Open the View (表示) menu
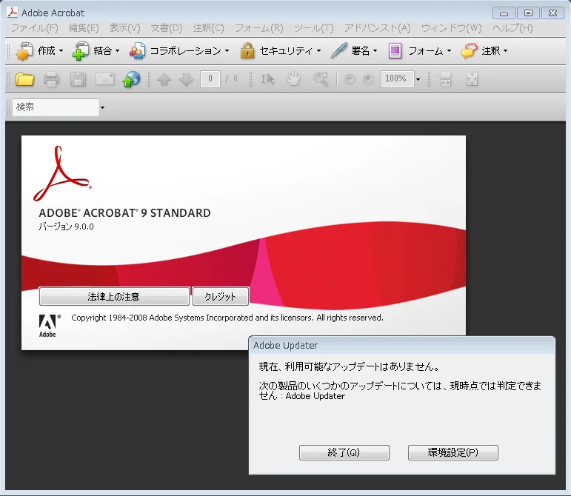571x496 pixels. pyautogui.click(x=125, y=28)
